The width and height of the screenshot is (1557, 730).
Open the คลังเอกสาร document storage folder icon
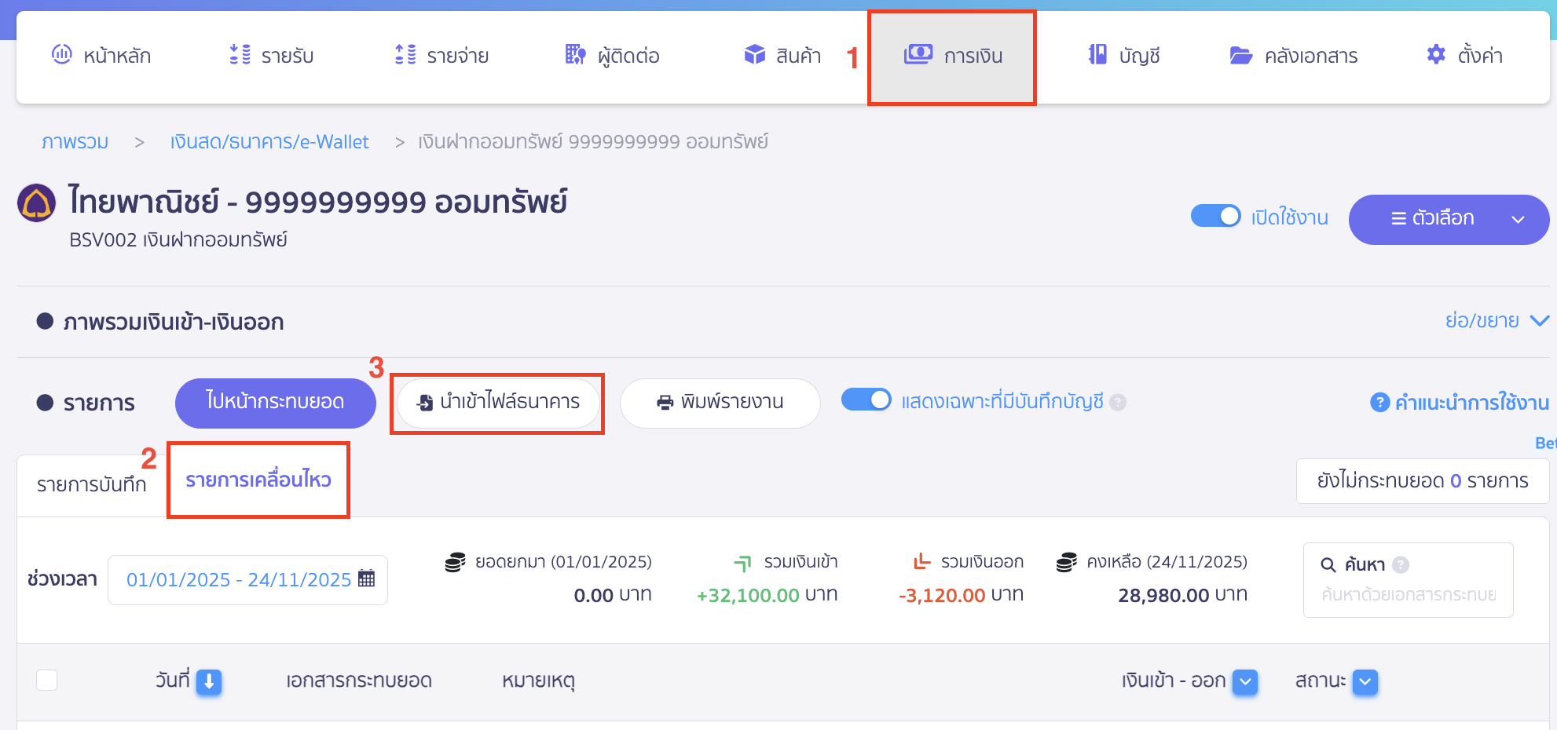1240,55
